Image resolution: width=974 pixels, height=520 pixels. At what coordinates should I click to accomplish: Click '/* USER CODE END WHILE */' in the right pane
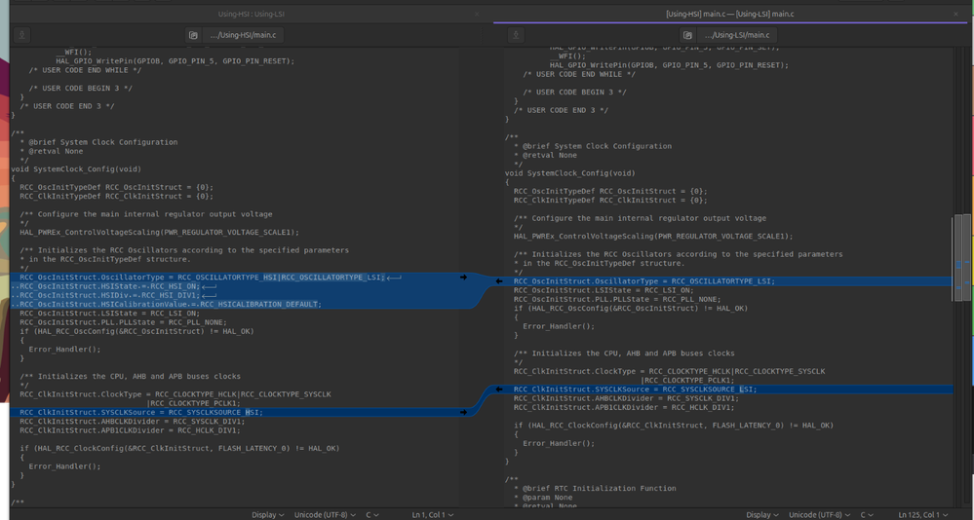pos(579,74)
